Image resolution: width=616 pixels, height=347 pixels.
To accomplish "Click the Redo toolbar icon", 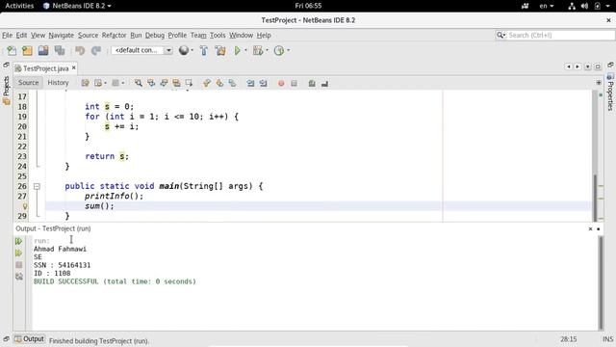I will [x=96, y=50].
